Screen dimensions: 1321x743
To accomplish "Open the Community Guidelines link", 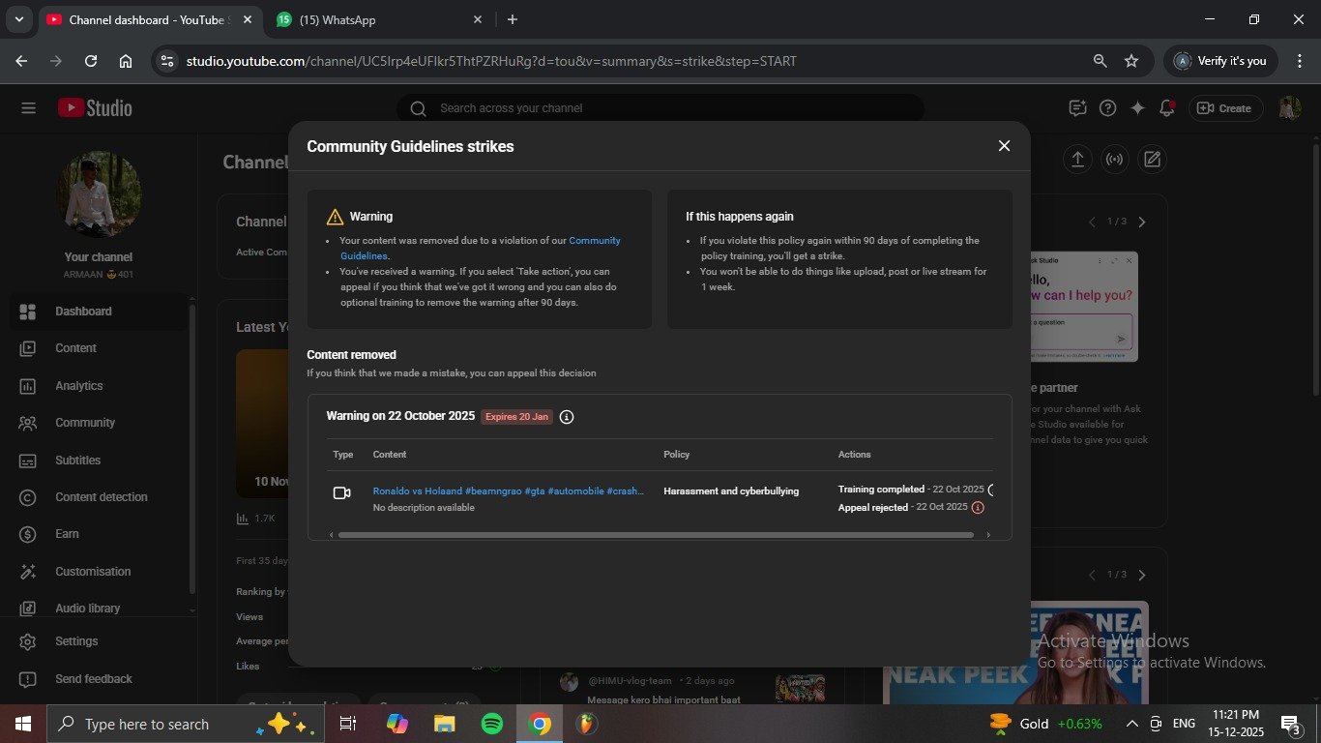I will point(594,241).
